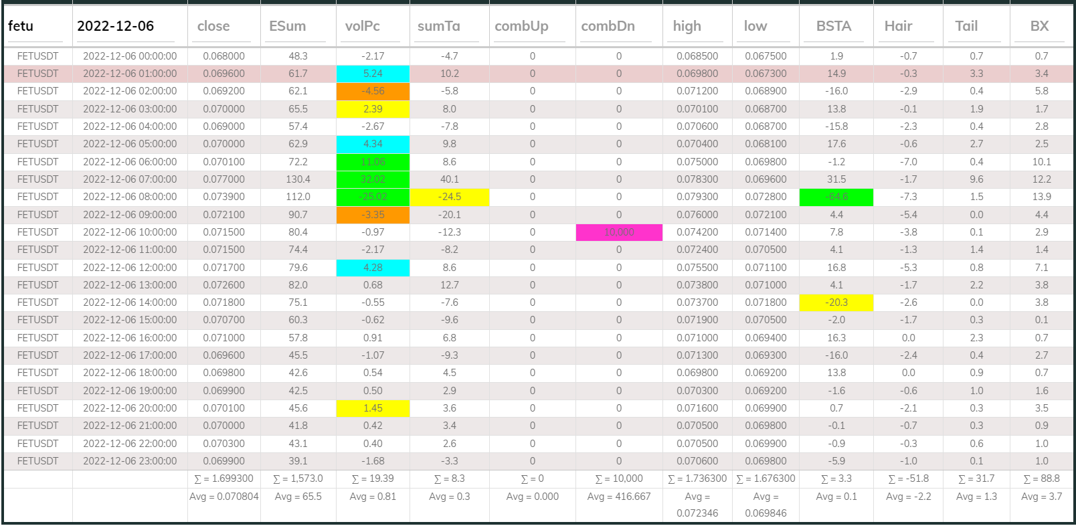Click BX value 13.9
Screen dimensions: 1076x526
(x=1041, y=197)
